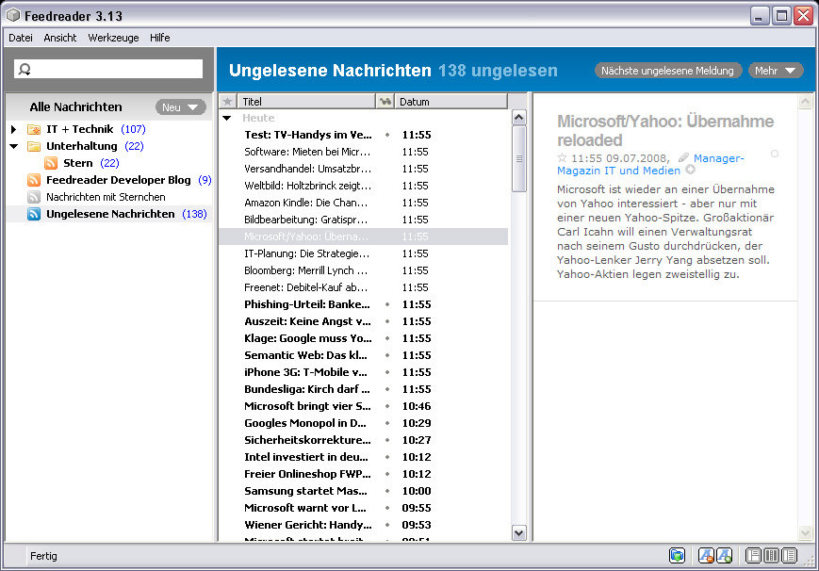Select the three-column layout icon
Image resolution: width=819 pixels, height=571 pixels.
[771, 555]
